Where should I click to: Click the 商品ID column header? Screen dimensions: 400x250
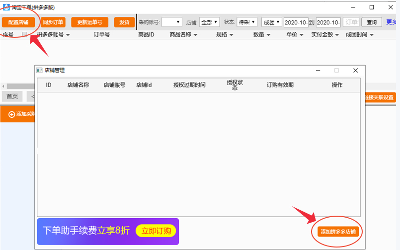[x=146, y=34]
